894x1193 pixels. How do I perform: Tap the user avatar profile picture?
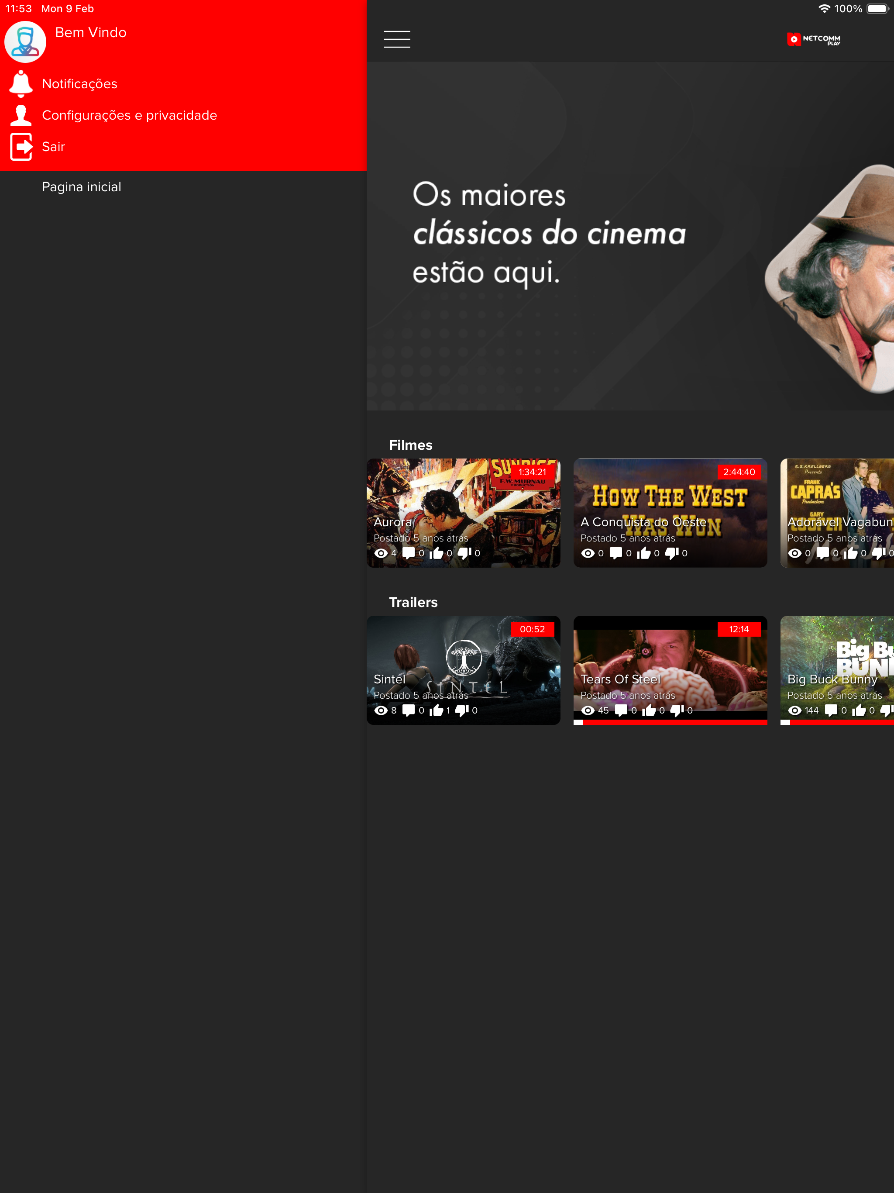coord(25,41)
